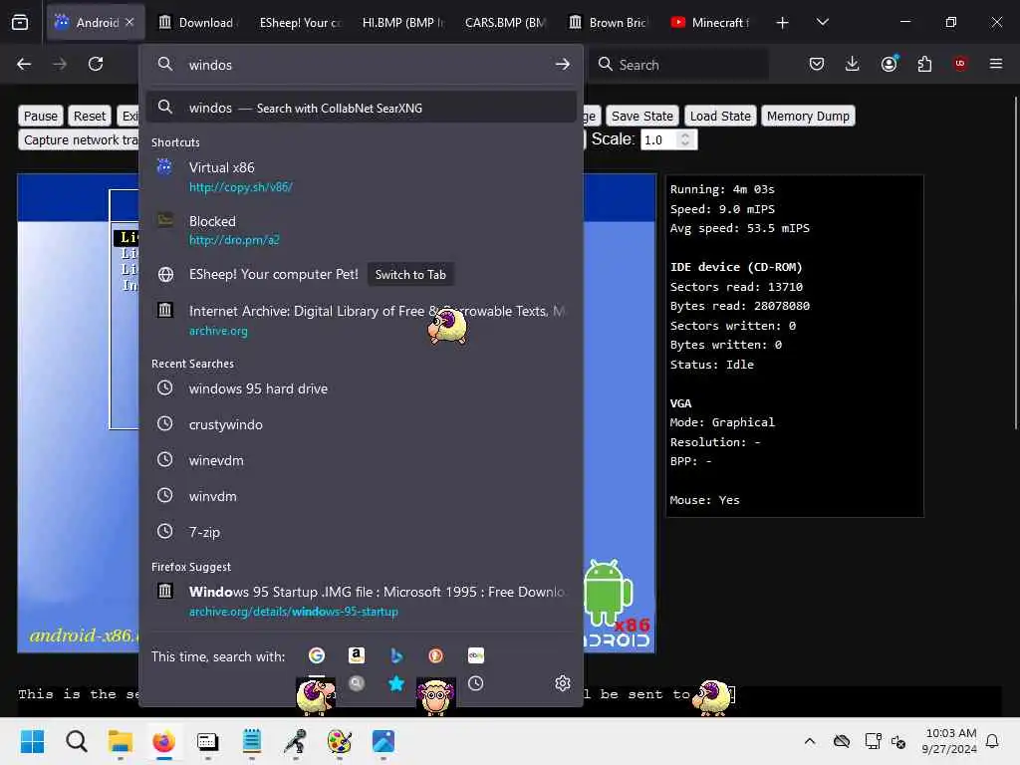This screenshot has width=1020, height=765.
Task: Open the notification bell in the taskbar
Action: pyautogui.click(x=993, y=741)
